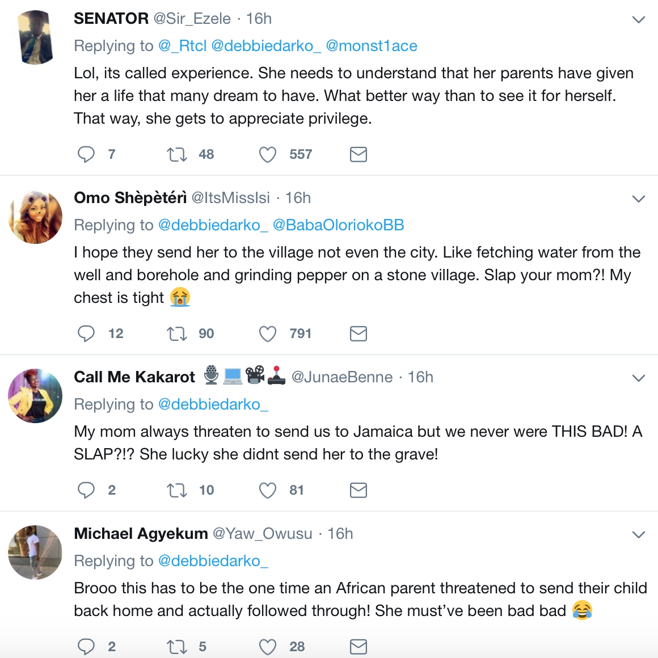Screen dimensions: 658x658
Task: Retweet Omo Shèpètérì's village tweet
Action: point(177,334)
